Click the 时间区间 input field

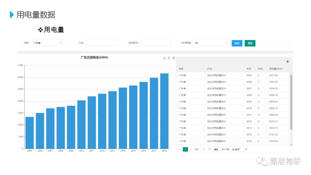click(156, 43)
